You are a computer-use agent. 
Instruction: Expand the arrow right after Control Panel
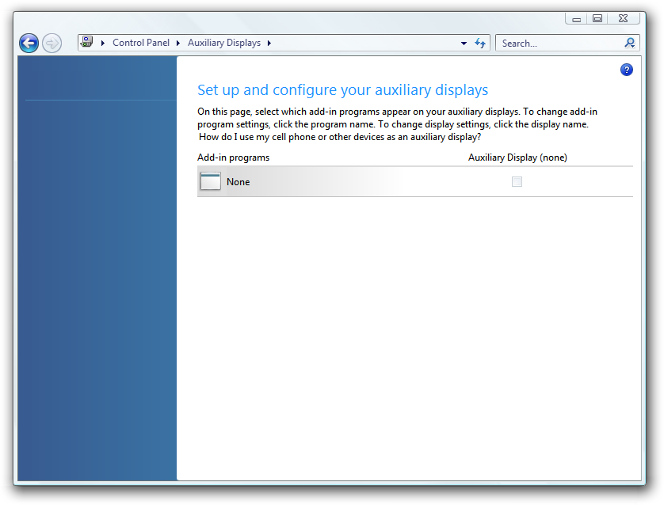tap(178, 44)
